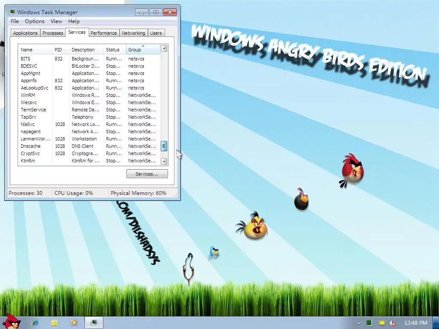Click the Telephony description cell
Screen dimensions: 439x329
click(82, 117)
